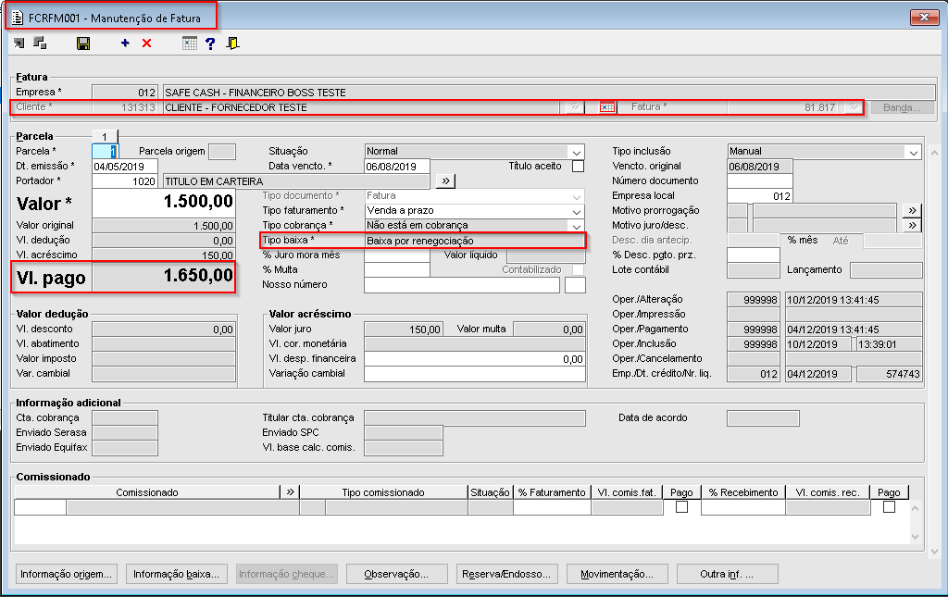The height and width of the screenshot is (597, 948).
Task: Toggle the Título aceito checkbox
Action: pos(578,167)
